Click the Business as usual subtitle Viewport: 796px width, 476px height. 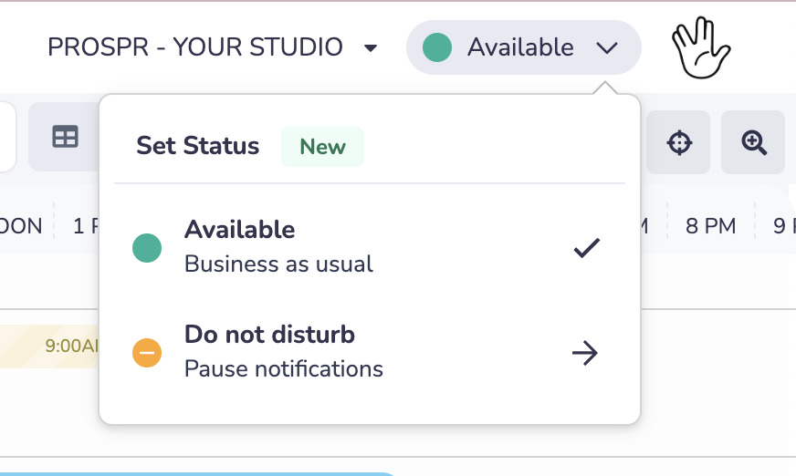pos(278,264)
